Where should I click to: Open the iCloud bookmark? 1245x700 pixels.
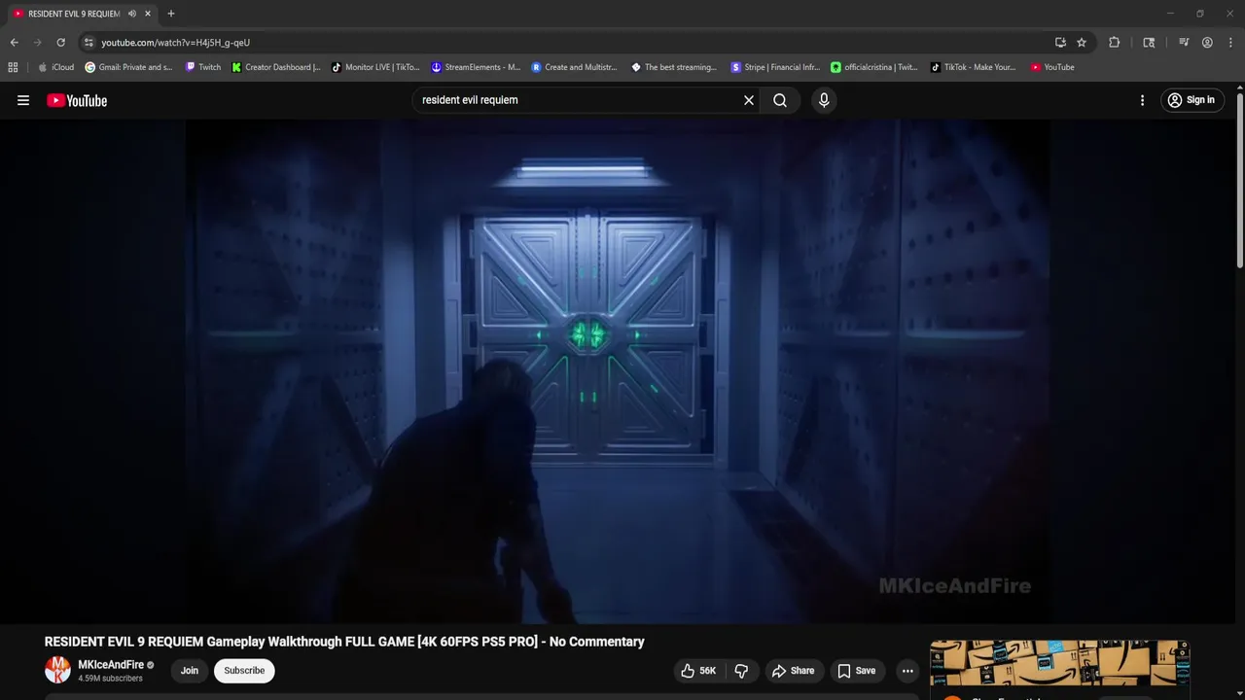click(55, 67)
